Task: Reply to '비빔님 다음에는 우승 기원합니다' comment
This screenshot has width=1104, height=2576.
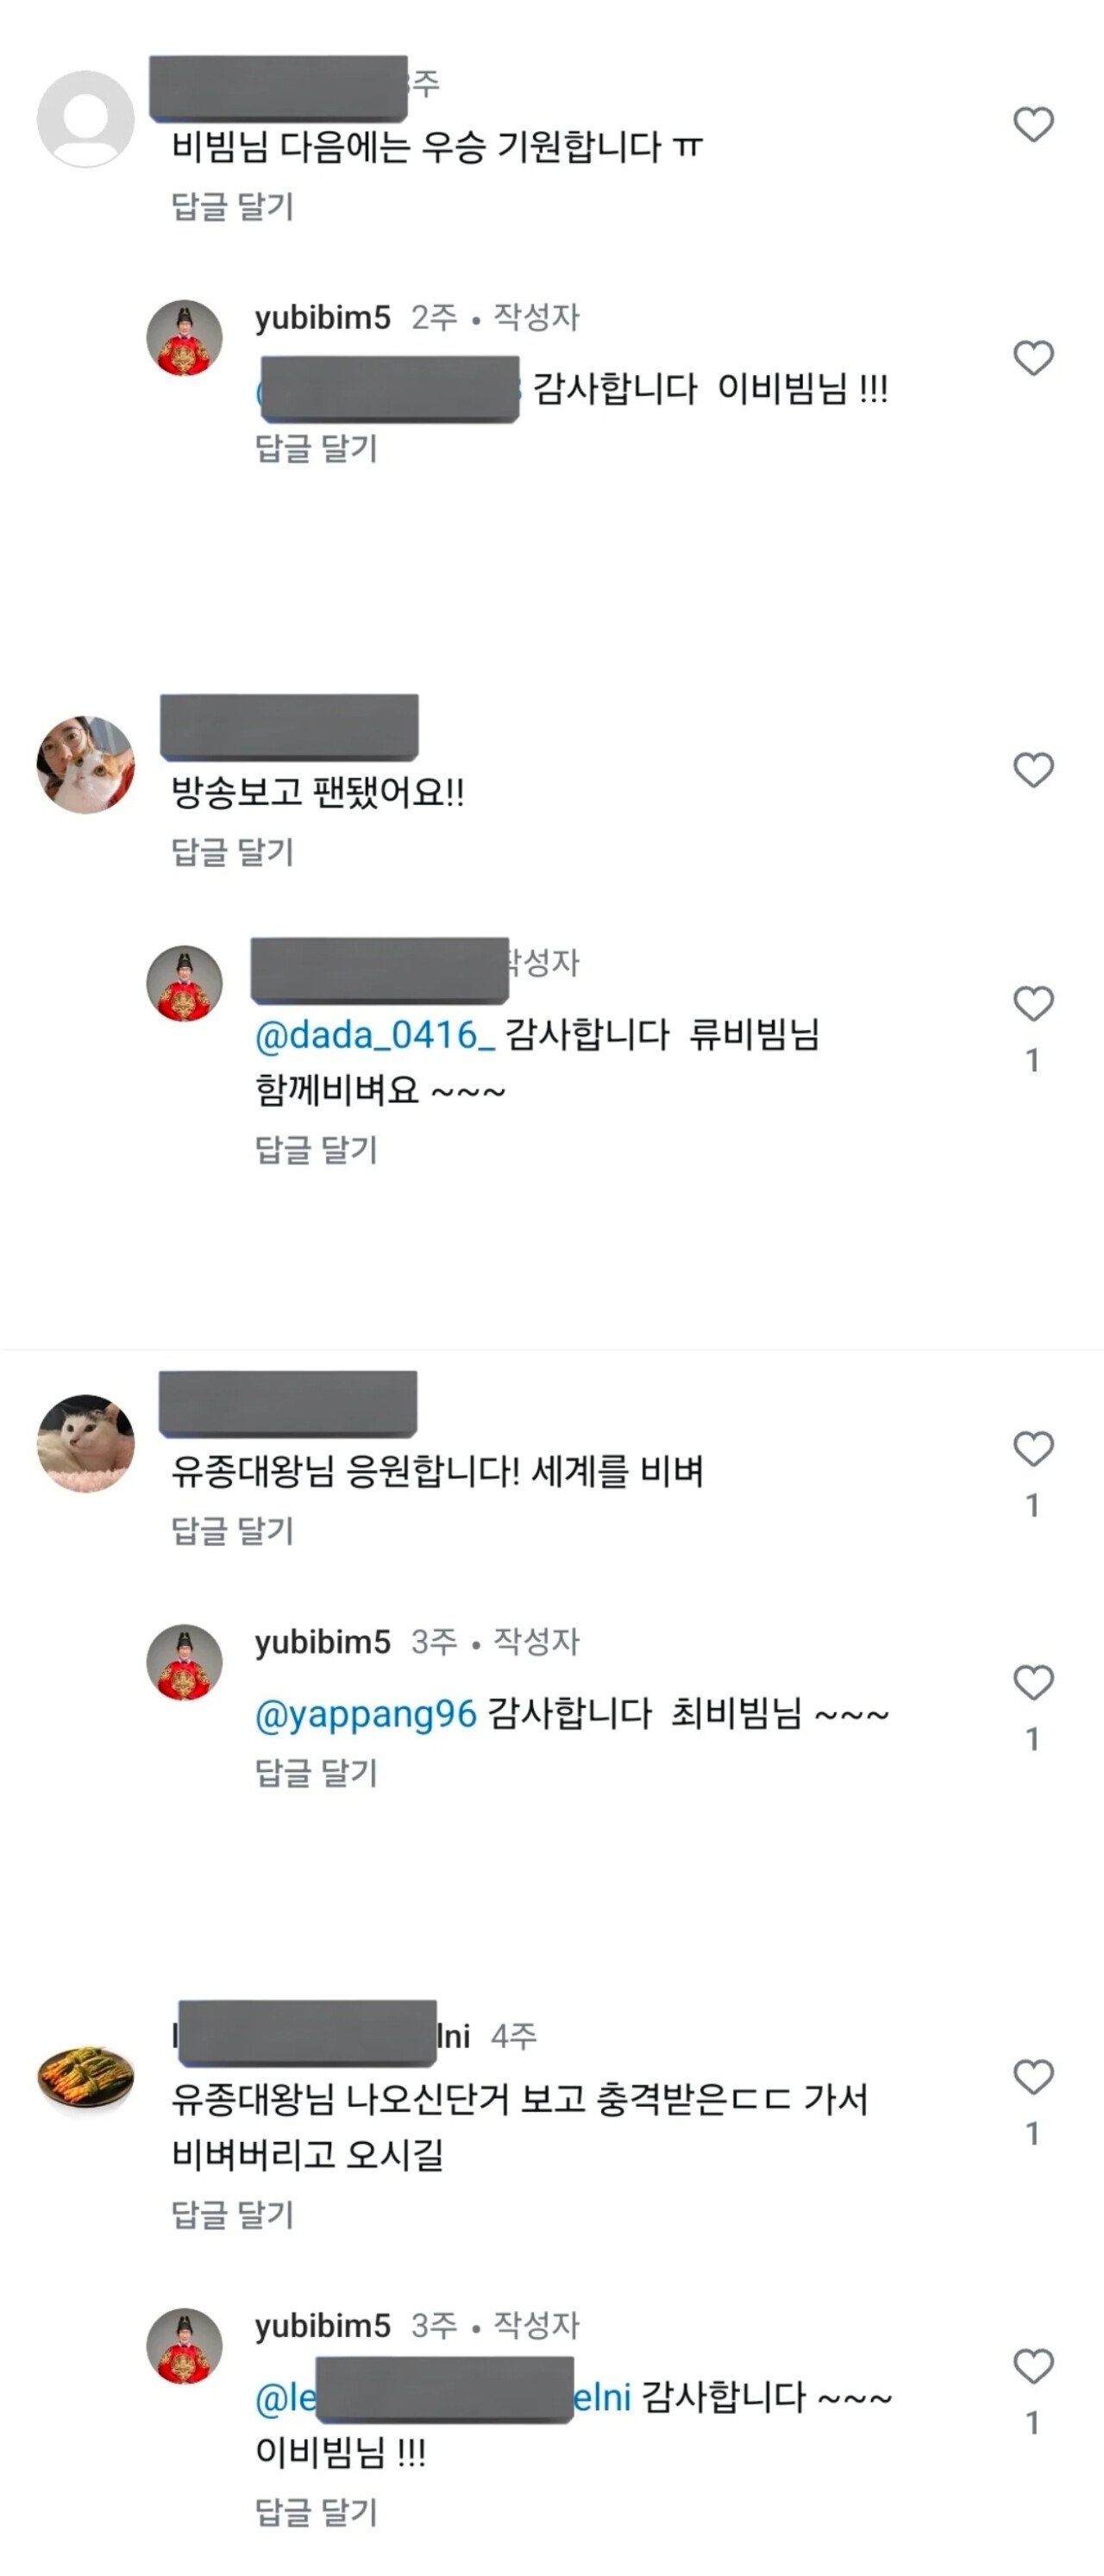Action: 232,206
